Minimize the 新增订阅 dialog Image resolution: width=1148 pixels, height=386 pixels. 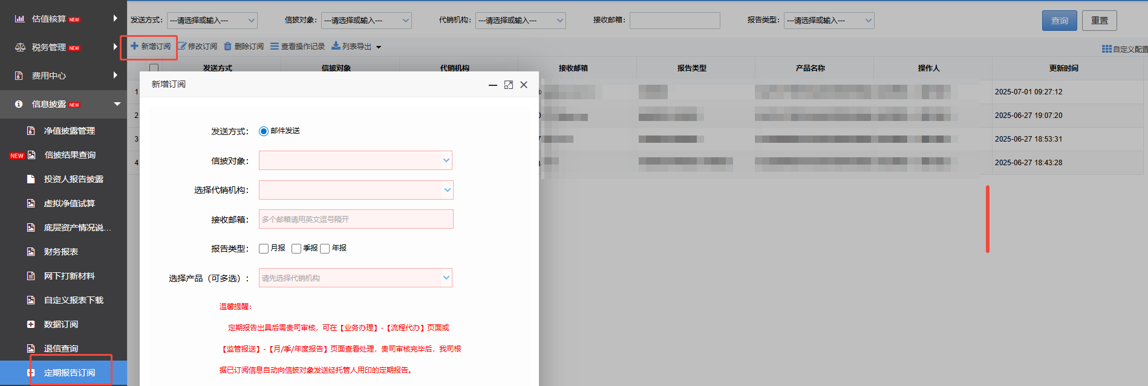493,85
